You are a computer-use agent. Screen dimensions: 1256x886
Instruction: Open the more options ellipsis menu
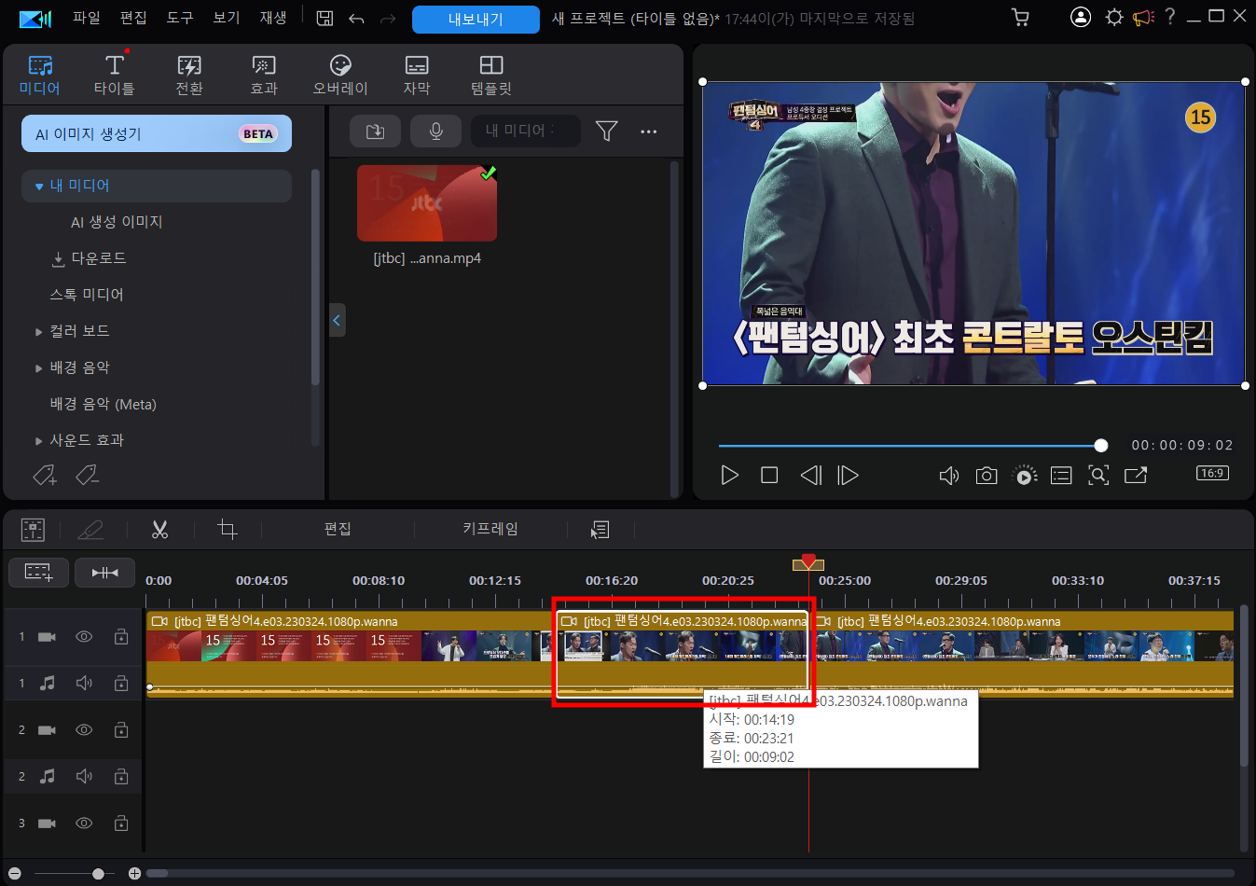(649, 132)
